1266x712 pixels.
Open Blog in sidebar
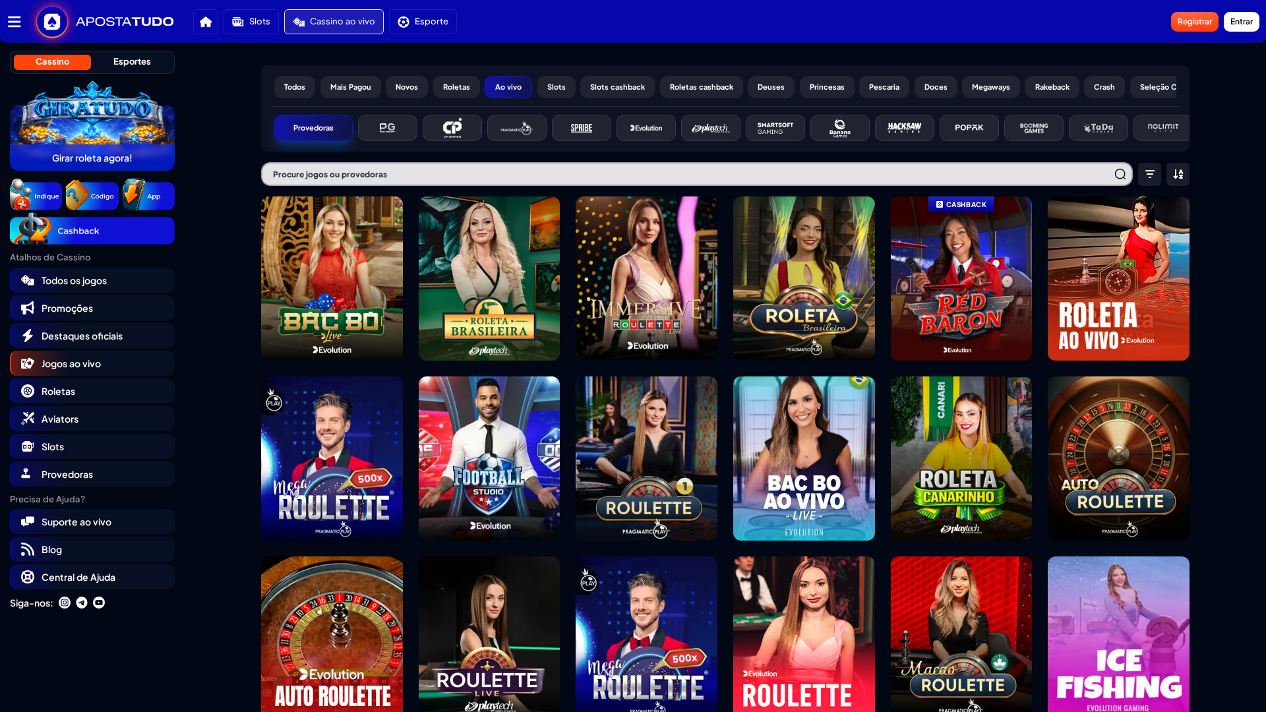[x=92, y=549]
